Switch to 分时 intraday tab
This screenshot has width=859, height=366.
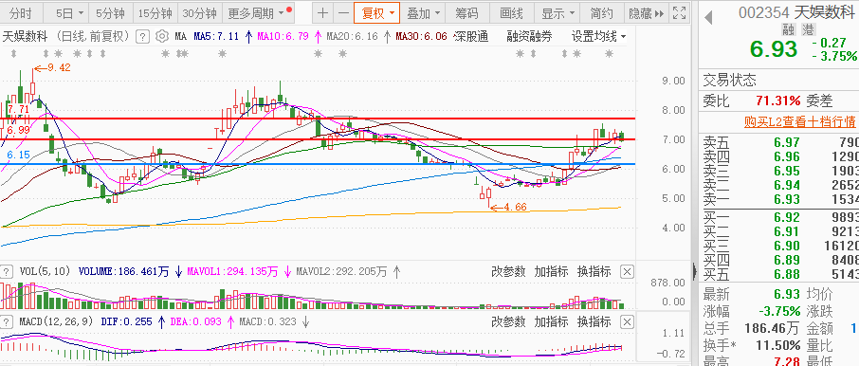pos(20,13)
